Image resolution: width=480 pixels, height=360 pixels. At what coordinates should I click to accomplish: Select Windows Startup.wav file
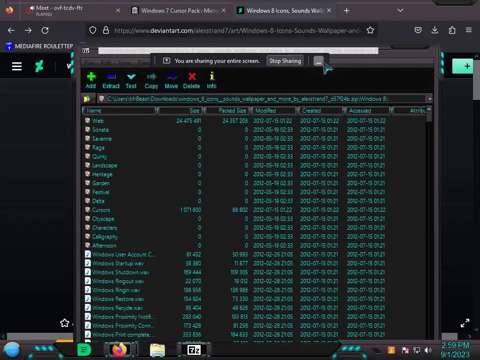(x=118, y=263)
